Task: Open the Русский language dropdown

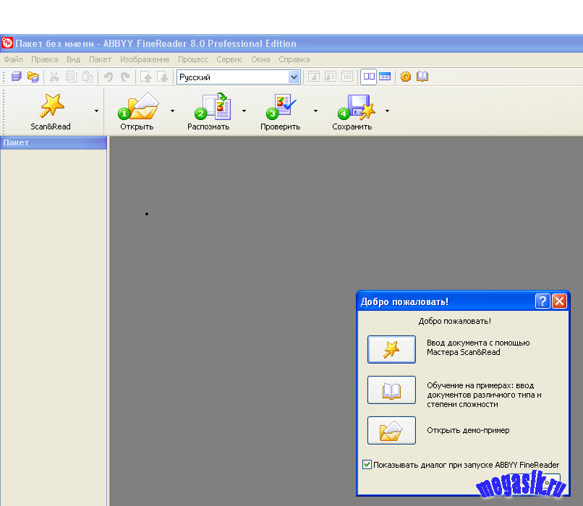Action: coord(294,77)
